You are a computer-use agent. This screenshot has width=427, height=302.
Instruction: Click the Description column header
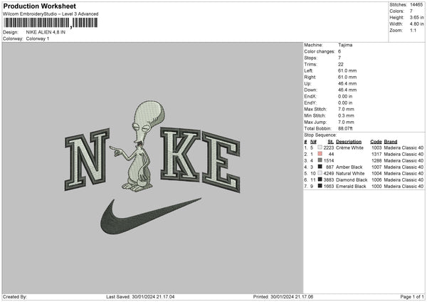pos(349,142)
